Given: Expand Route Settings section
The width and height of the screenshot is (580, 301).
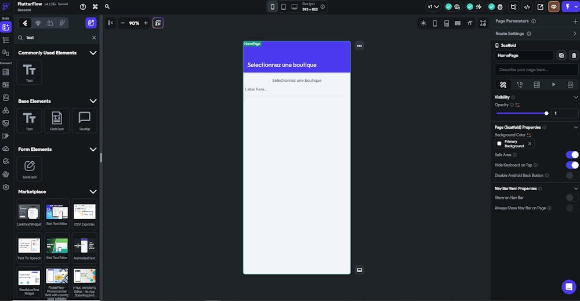Looking at the screenshot, I should (x=575, y=34).
